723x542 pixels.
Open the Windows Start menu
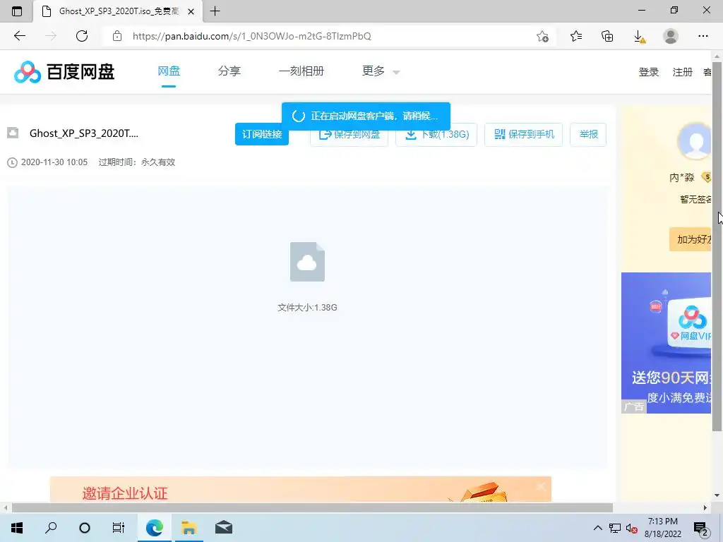[x=17, y=528]
